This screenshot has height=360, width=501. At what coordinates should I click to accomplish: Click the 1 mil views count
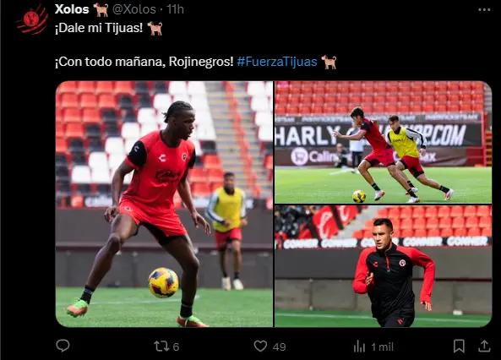click(x=382, y=346)
